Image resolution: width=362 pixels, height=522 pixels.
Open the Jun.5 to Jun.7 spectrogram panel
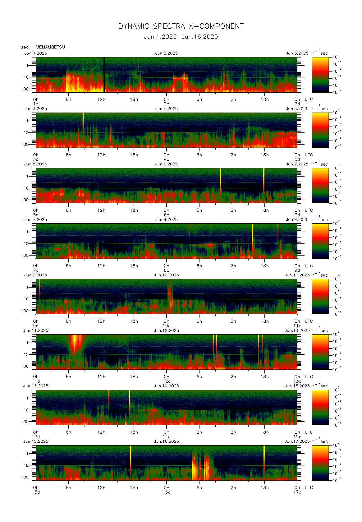point(167,186)
